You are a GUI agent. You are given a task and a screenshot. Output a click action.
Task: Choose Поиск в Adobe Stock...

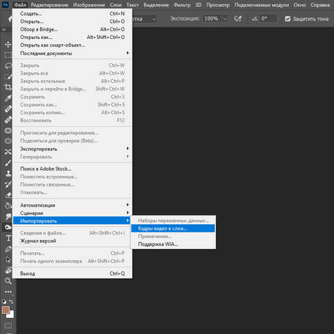point(72,168)
